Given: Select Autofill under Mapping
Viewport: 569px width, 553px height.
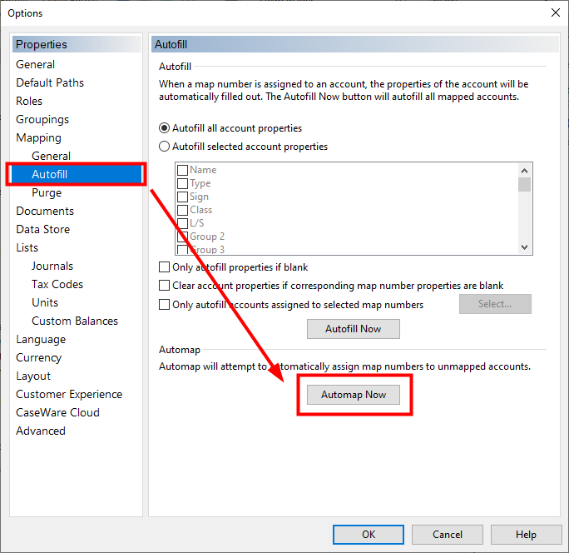Looking at the screenshot, I should (x=77, y=174).
